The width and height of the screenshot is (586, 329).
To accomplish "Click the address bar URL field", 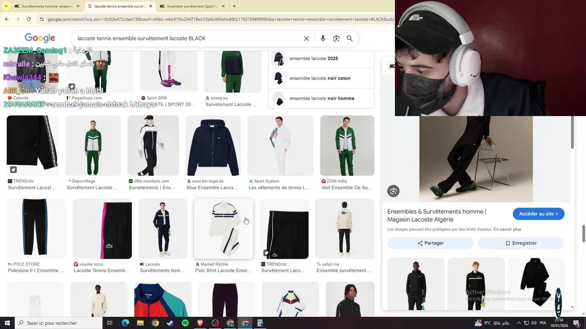I will (220, 19).
